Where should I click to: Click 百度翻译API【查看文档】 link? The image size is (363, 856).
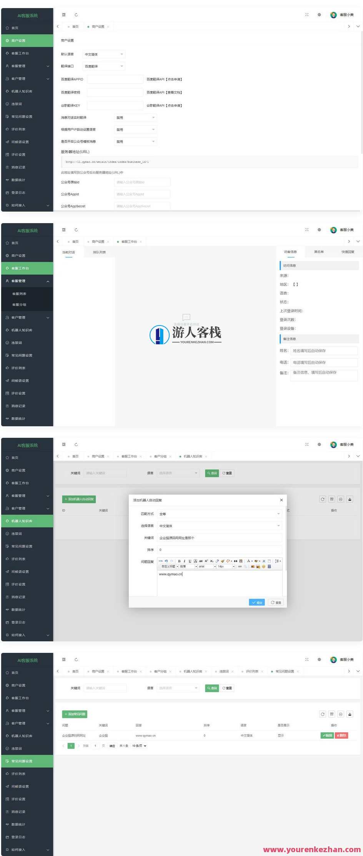coord(164,92)
